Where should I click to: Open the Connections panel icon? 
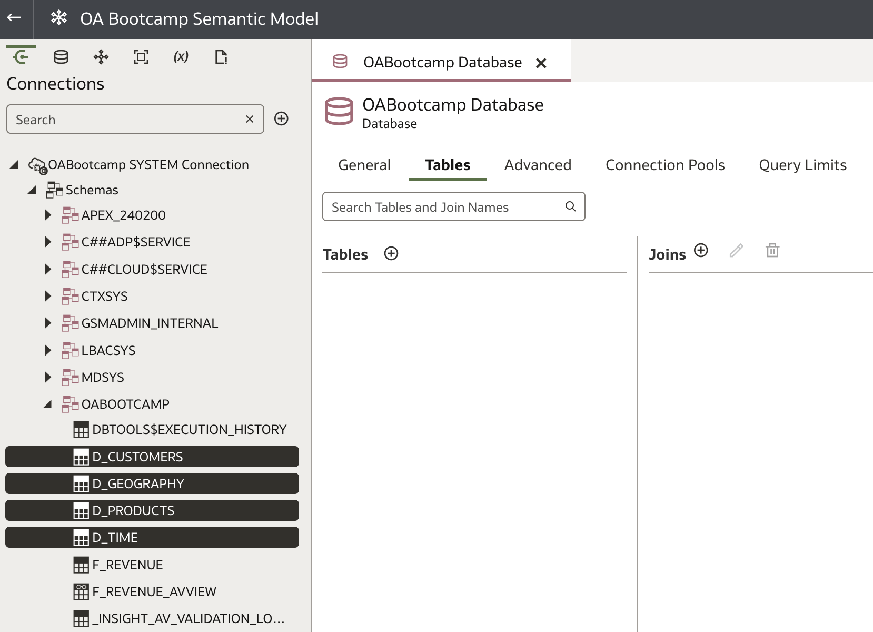click(21, 56)
